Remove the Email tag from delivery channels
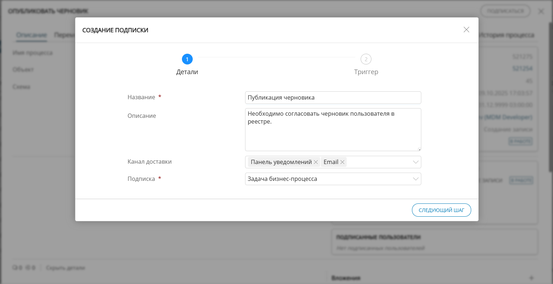Viewport: 553px width, 284px height. pyautogui.click(x=342, y=162)
